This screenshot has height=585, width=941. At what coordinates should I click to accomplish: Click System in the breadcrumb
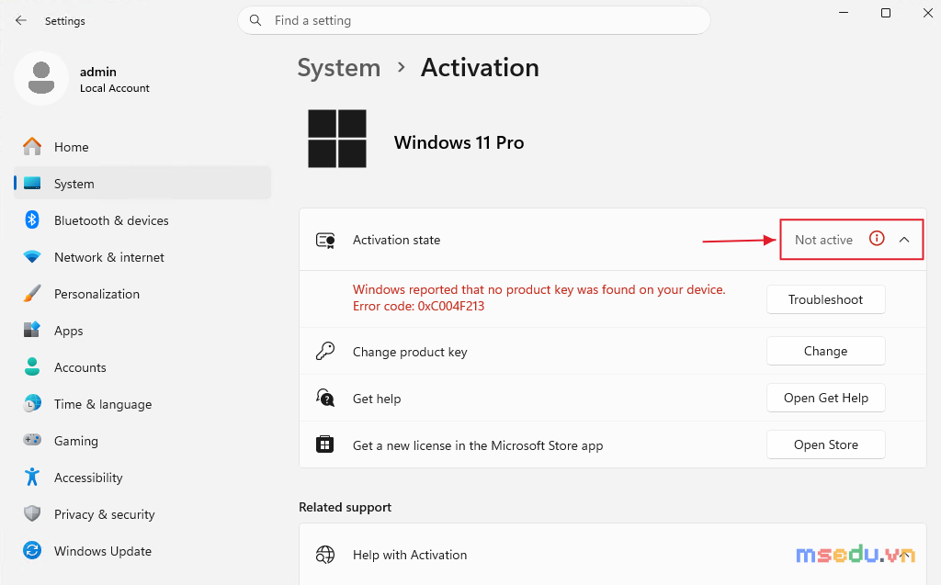[339, 68]
